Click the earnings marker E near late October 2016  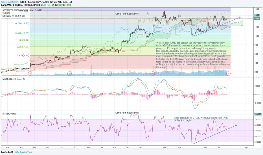pyautogui.click(x=109, y=73)
